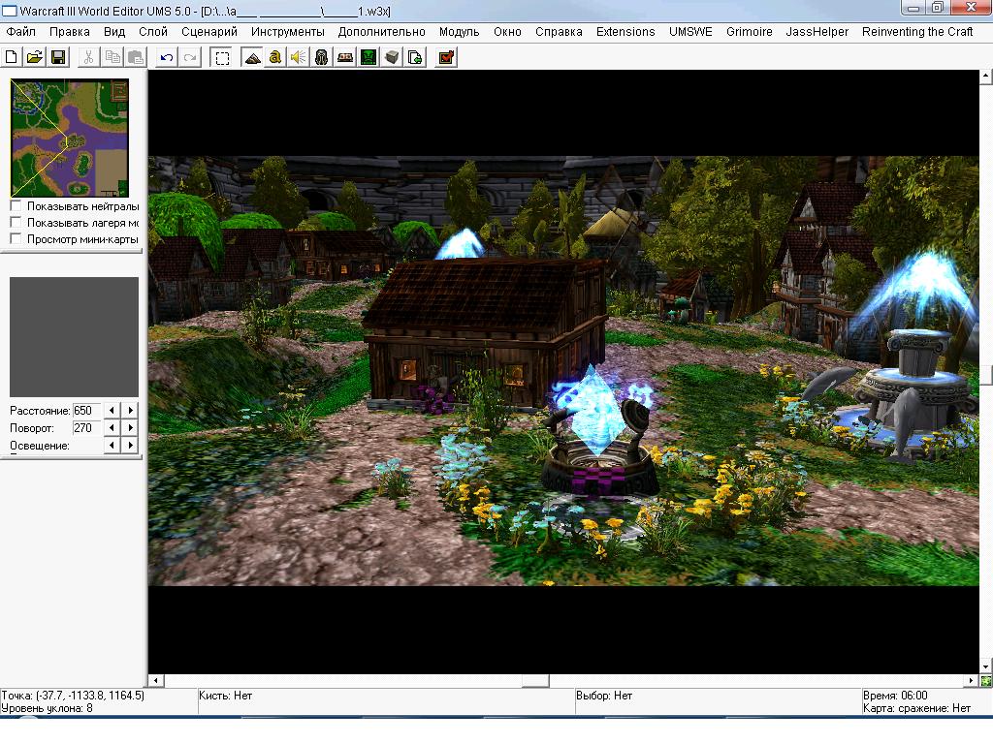The image size is (993, 744).
Task: Click the Точка coordinates in status bar
Action: [73, 696]
